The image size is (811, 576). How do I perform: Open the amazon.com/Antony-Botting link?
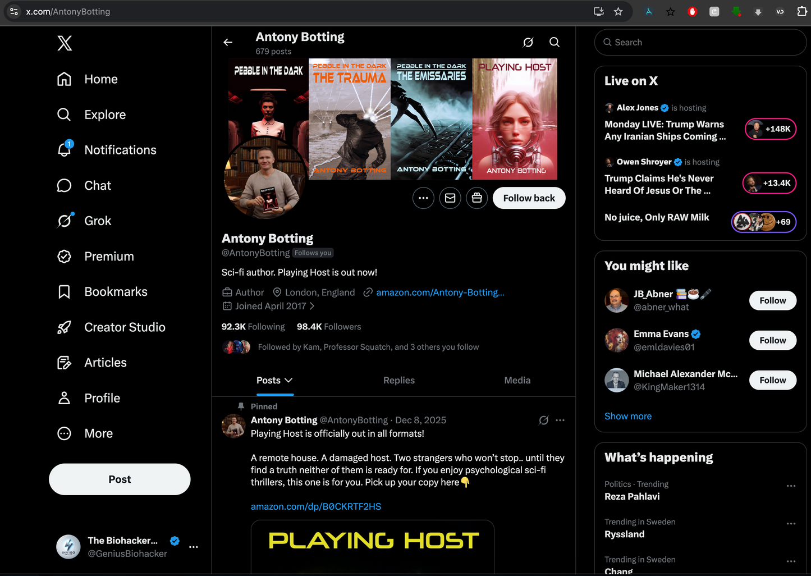tap(440, 292)
